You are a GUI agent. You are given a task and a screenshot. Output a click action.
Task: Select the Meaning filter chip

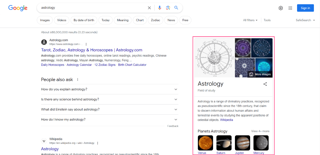pos(123,20)
